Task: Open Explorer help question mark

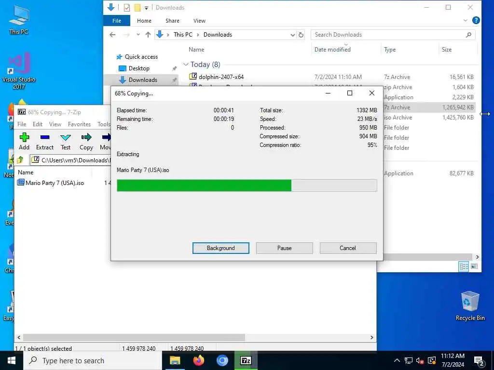Action: point(476,20)
